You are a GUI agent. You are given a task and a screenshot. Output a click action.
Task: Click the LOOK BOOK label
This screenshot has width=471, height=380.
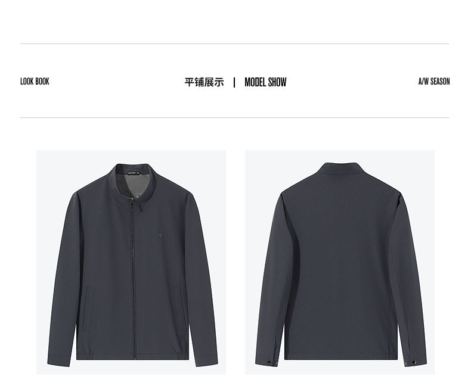[35, 82]
